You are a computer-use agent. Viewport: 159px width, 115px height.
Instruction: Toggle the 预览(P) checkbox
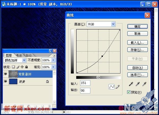pyautogui.click(x=129, y=92)
